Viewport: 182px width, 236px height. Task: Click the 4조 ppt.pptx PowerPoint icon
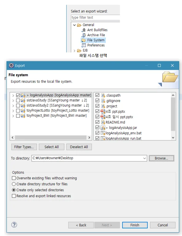103,111
